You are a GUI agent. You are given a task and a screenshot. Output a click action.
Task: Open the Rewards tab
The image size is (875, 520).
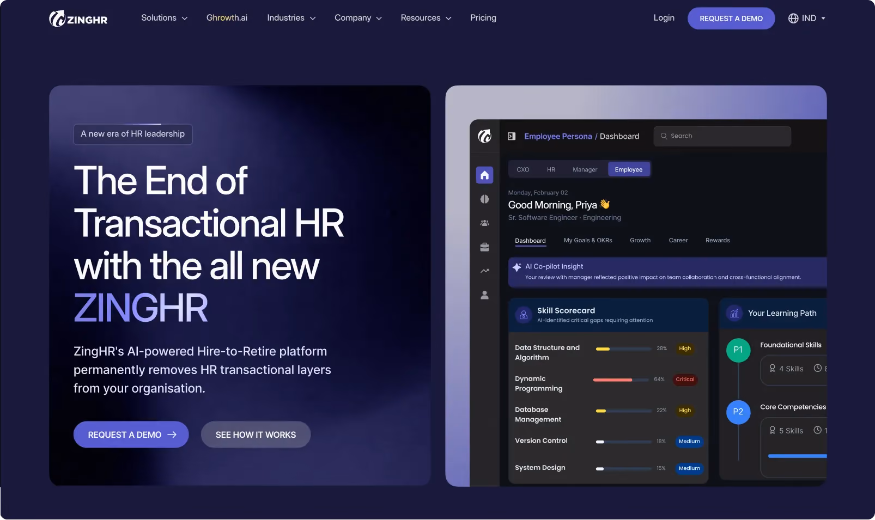pos(718,241)
